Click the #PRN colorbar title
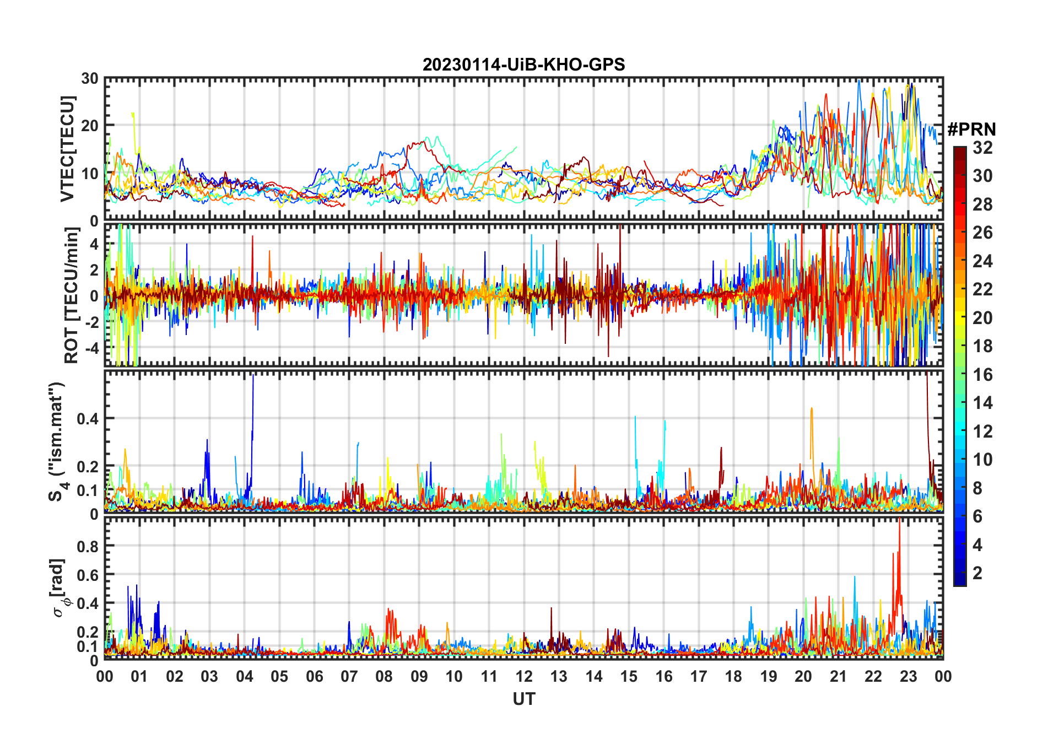 971,130
